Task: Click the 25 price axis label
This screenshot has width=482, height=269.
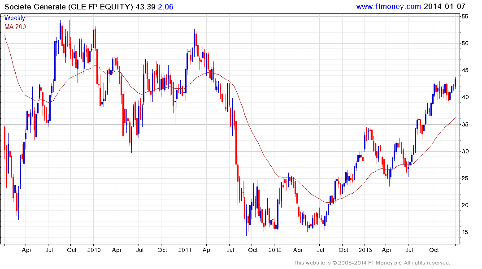Action: pyautogui.click(x=465, y=178)
